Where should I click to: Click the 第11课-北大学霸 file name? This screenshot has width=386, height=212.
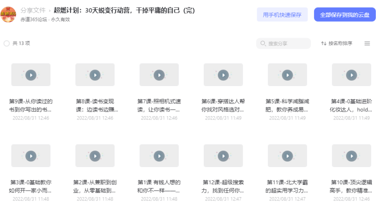(x=287, y=187)
